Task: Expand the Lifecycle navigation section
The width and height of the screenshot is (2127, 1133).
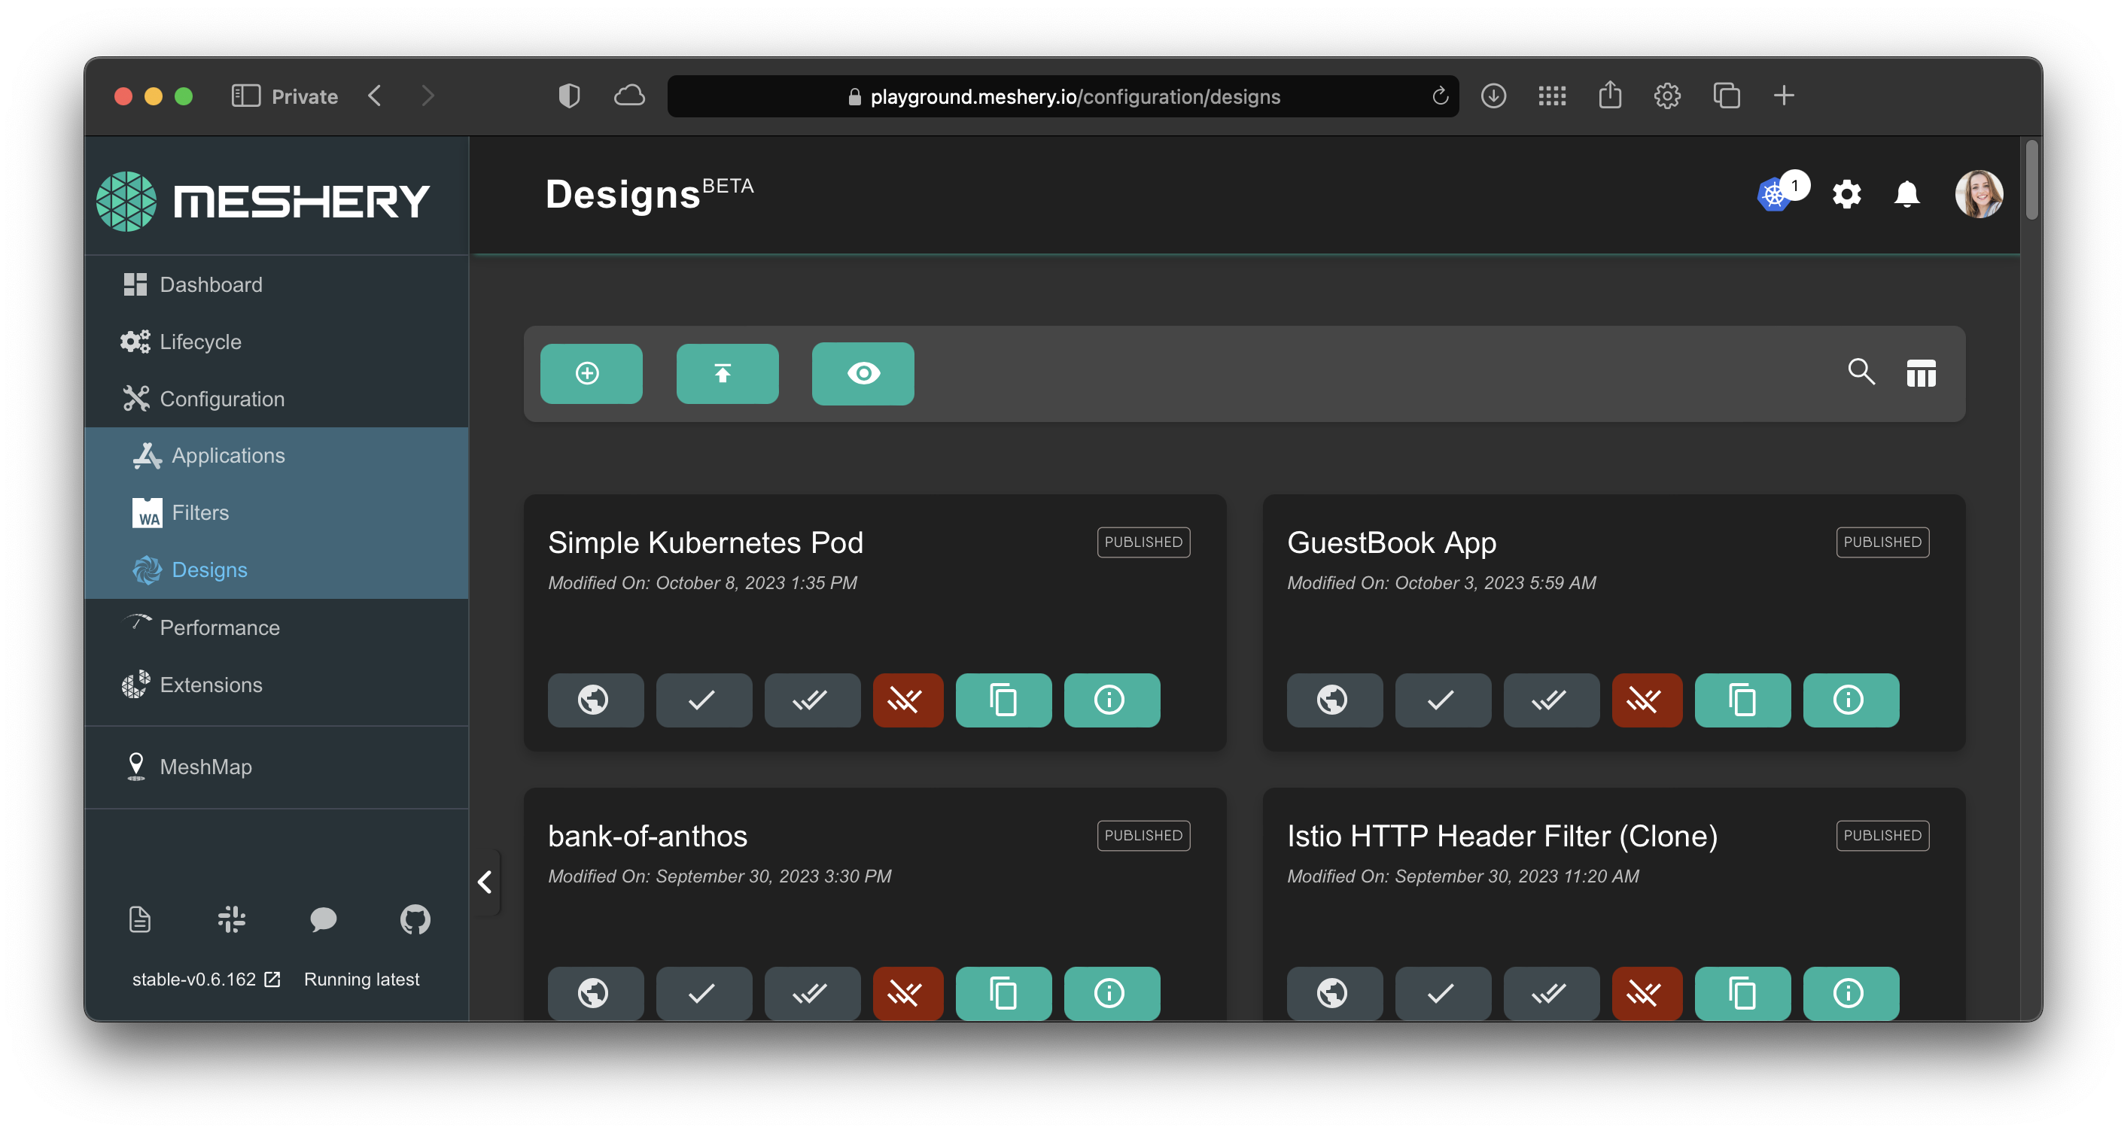Action: [199, 342]
